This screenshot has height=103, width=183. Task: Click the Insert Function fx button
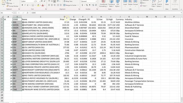coord(27,13)
